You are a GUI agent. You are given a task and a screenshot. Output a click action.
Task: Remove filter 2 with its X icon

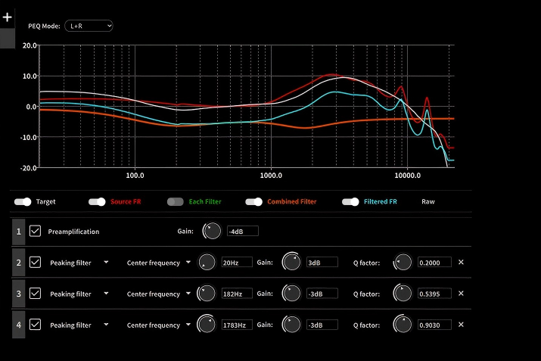tap(461, 263)
